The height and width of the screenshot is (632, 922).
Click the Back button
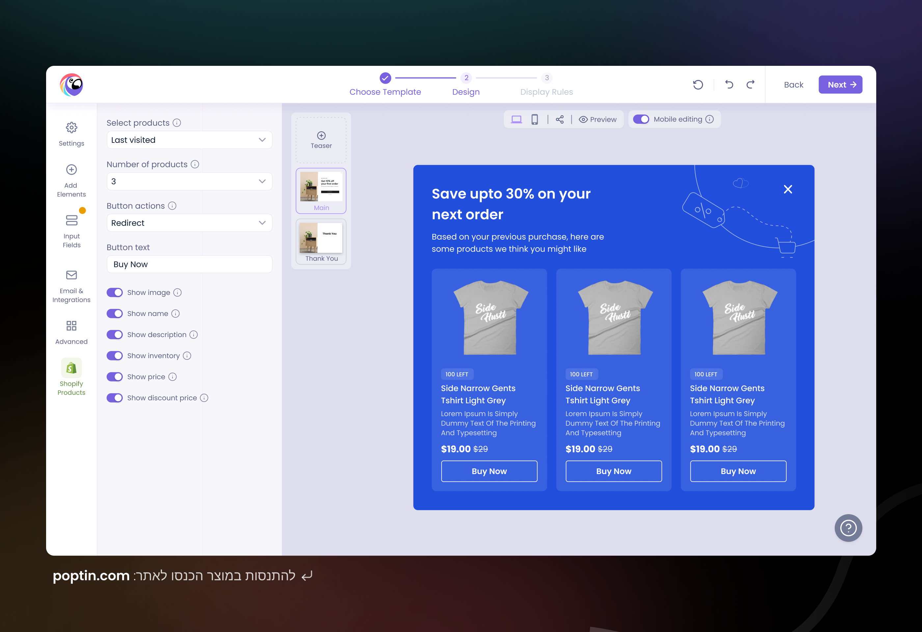pos(794,85)
